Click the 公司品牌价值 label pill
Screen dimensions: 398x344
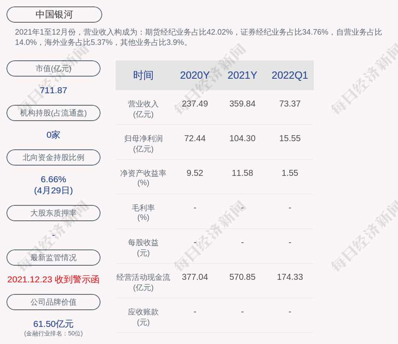click(x=53, y=302)
